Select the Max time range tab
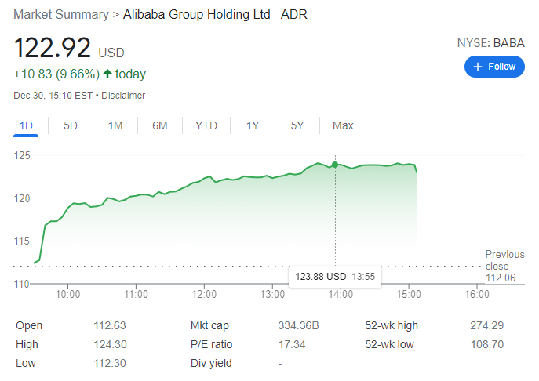Viewport: 539px width, 381px height. tap(343, 125)
